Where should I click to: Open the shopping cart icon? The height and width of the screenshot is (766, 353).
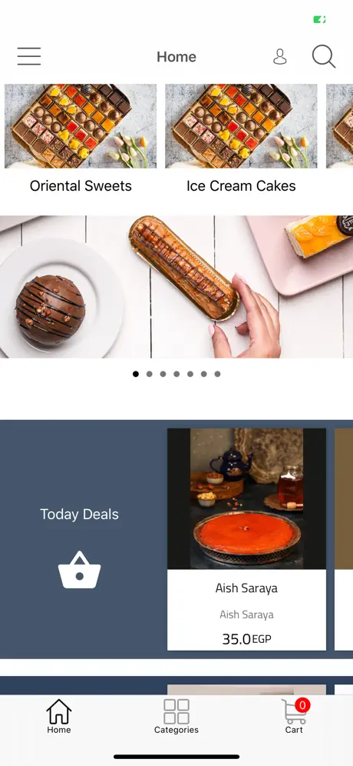pos(294,712)
